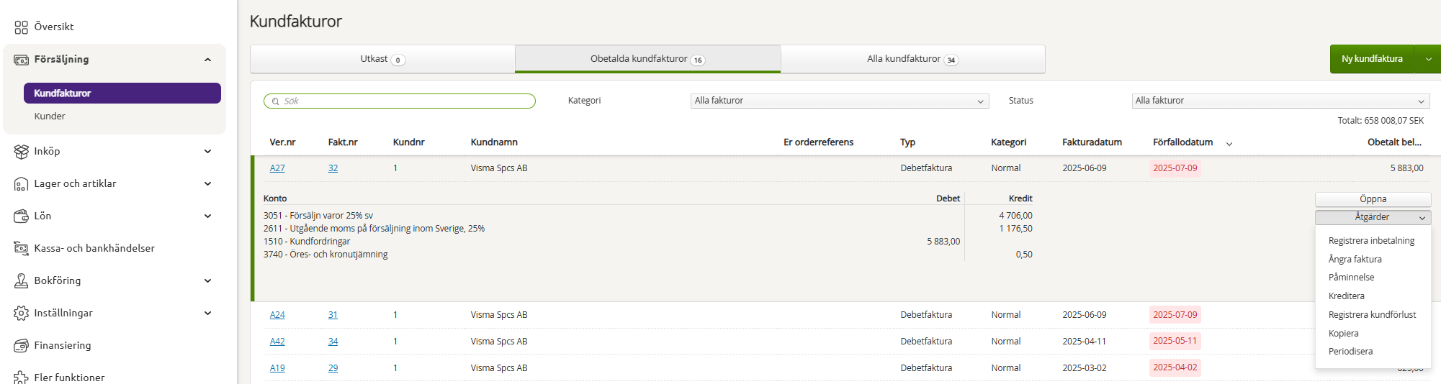This screenshot has width=1441, height=384.
Task: Click the Lager och artiklar icon
Action: pos(21,184)
